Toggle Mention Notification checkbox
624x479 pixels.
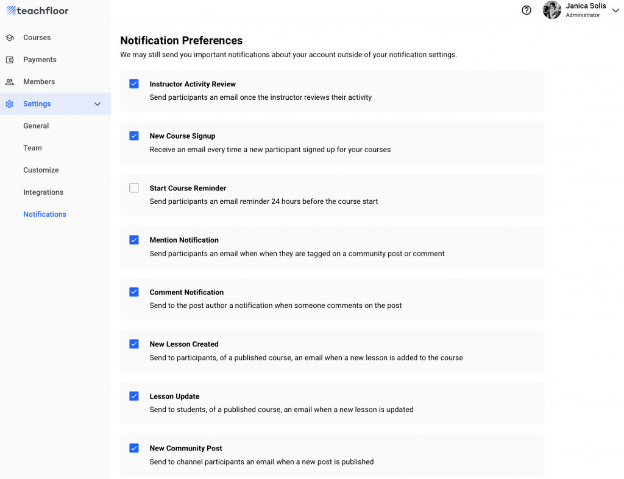134,240
